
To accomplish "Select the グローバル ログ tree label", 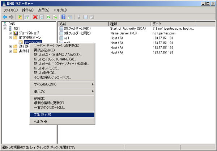I will (x=29, y=33).
